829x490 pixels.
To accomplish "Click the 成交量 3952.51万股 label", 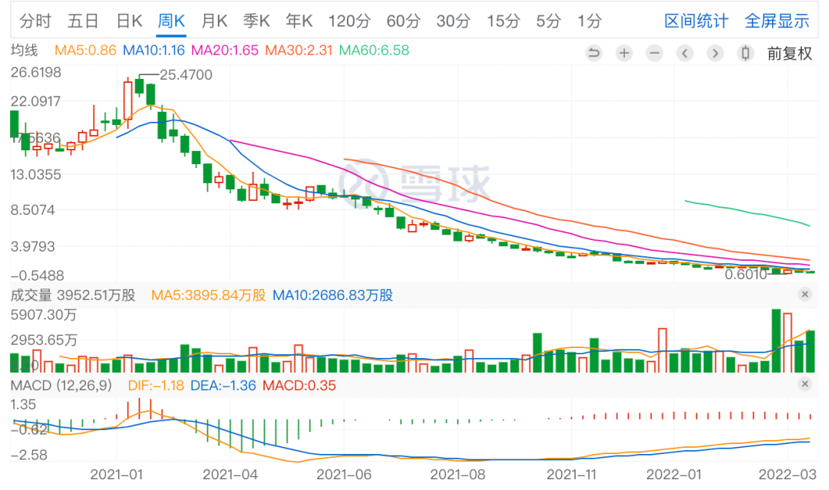I will click(73, 295).
